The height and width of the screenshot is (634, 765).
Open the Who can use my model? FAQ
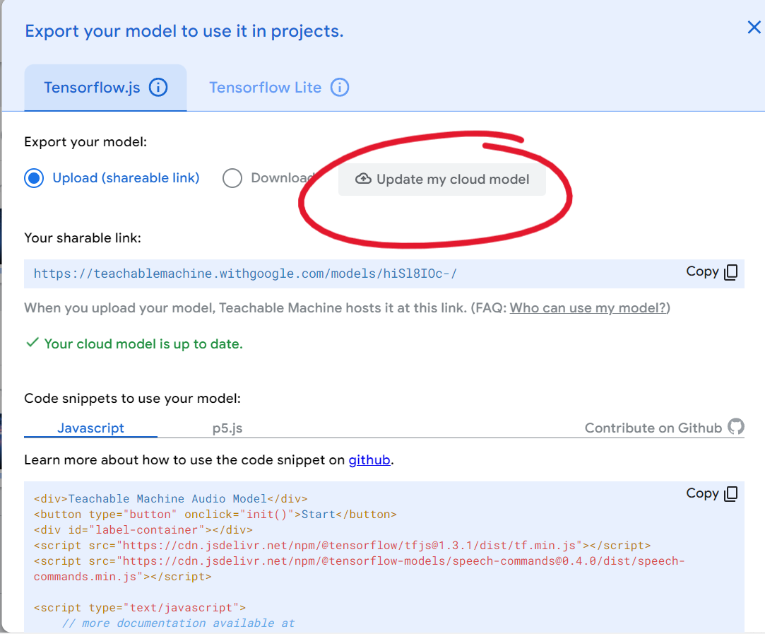588,308
